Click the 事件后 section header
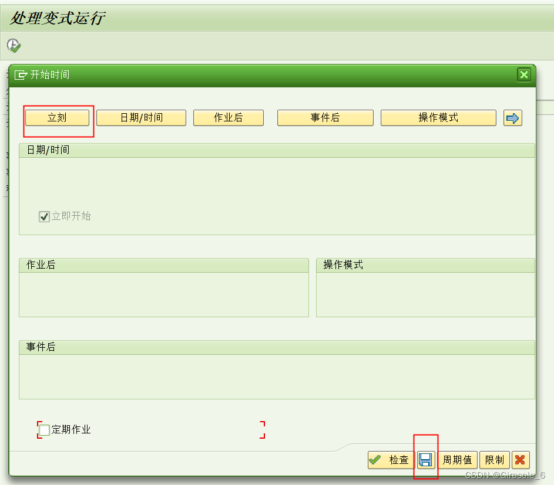Viewport: 554px width, 485px height. [x=277, y=347]
